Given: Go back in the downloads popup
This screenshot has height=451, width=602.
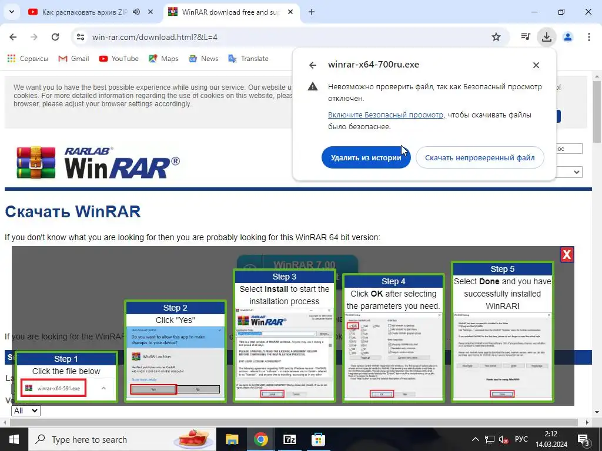Looking at the screenshot, I should coord(313,65).
